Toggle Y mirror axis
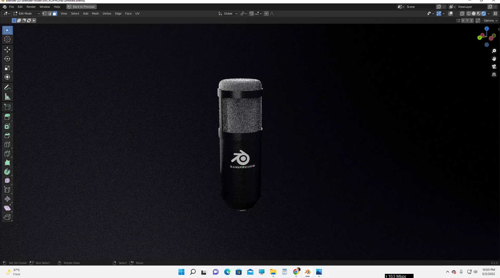The image size is (500, 278). point(467,21)
